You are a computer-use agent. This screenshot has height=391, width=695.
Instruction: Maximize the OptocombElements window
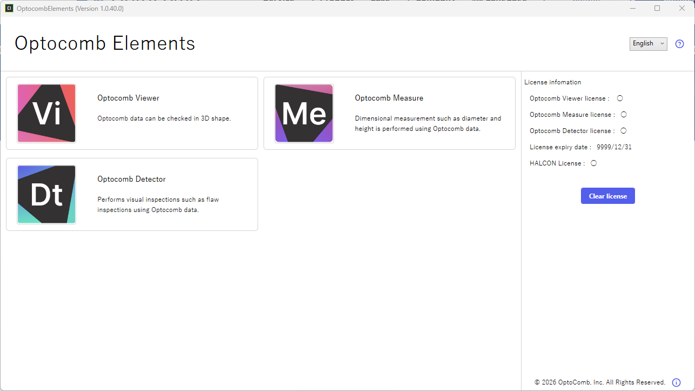(x=657, y=8)
